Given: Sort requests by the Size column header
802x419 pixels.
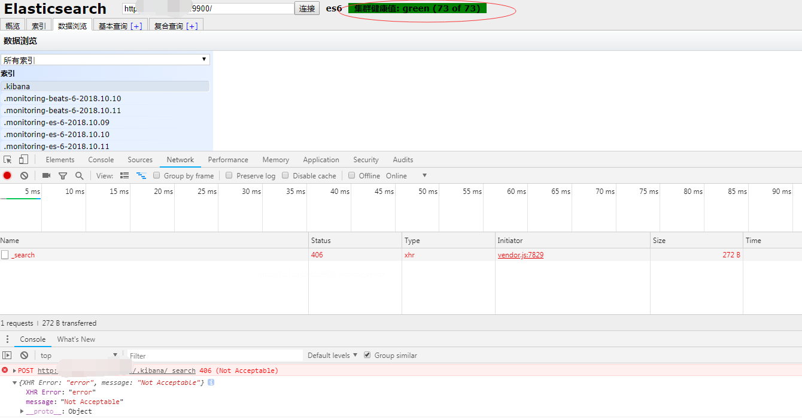Looking at the screenshot, I should click(x=697, y=241).
